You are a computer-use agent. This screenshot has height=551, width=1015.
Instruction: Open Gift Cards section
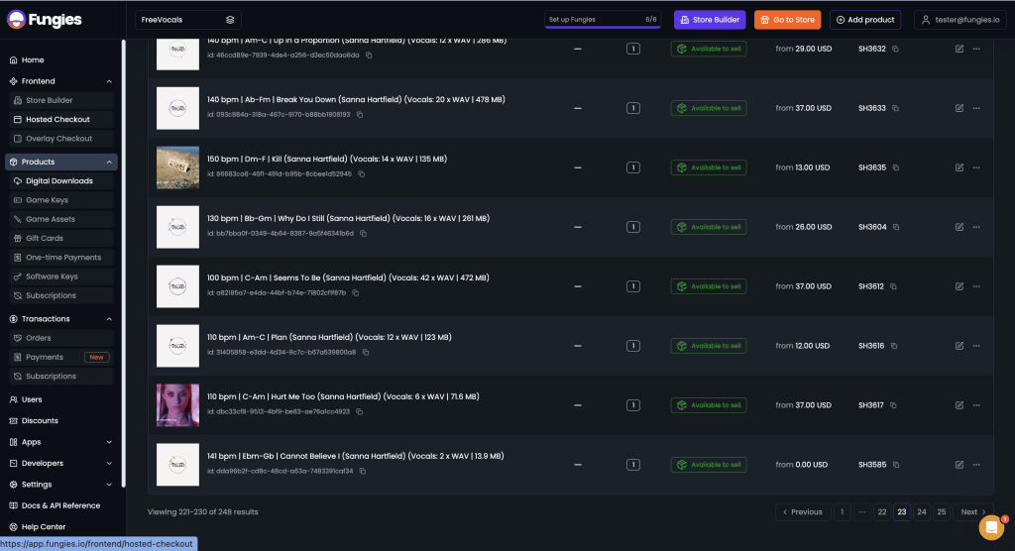[x=60, y=238]
